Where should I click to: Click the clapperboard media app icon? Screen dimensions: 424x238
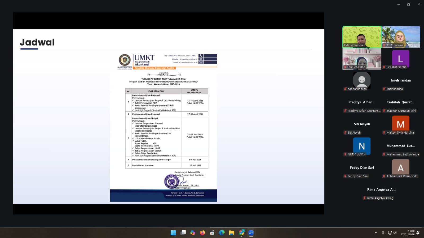coord(212,233)
